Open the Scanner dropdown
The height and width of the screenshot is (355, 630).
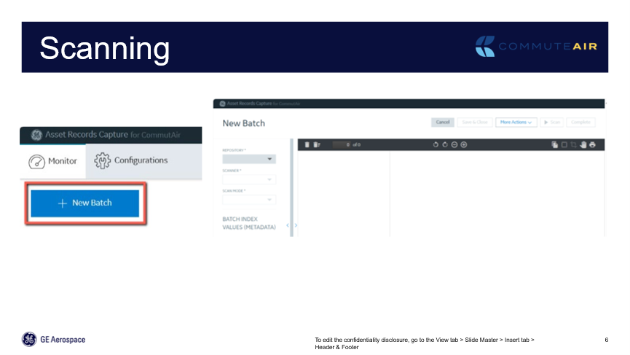249,179
